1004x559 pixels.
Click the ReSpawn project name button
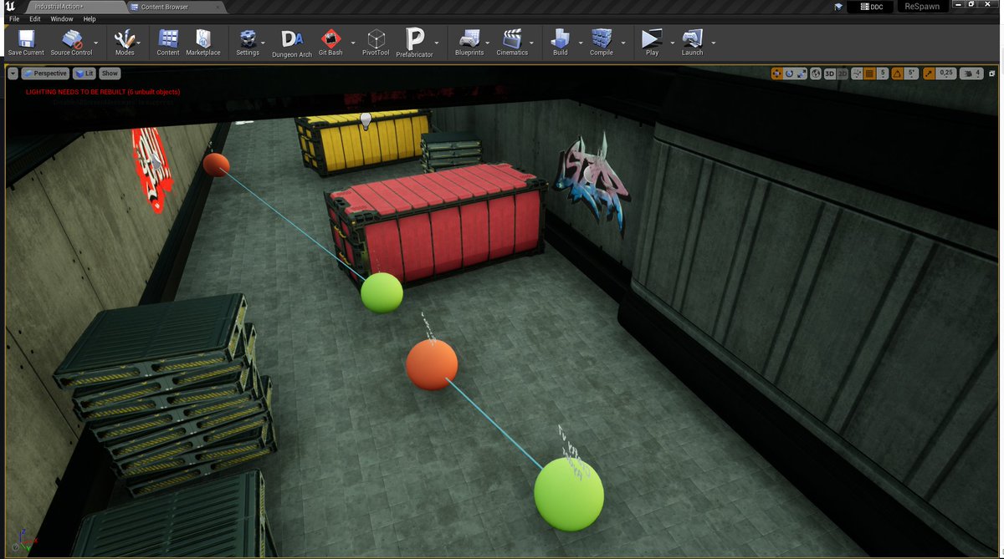coord(923,7)
